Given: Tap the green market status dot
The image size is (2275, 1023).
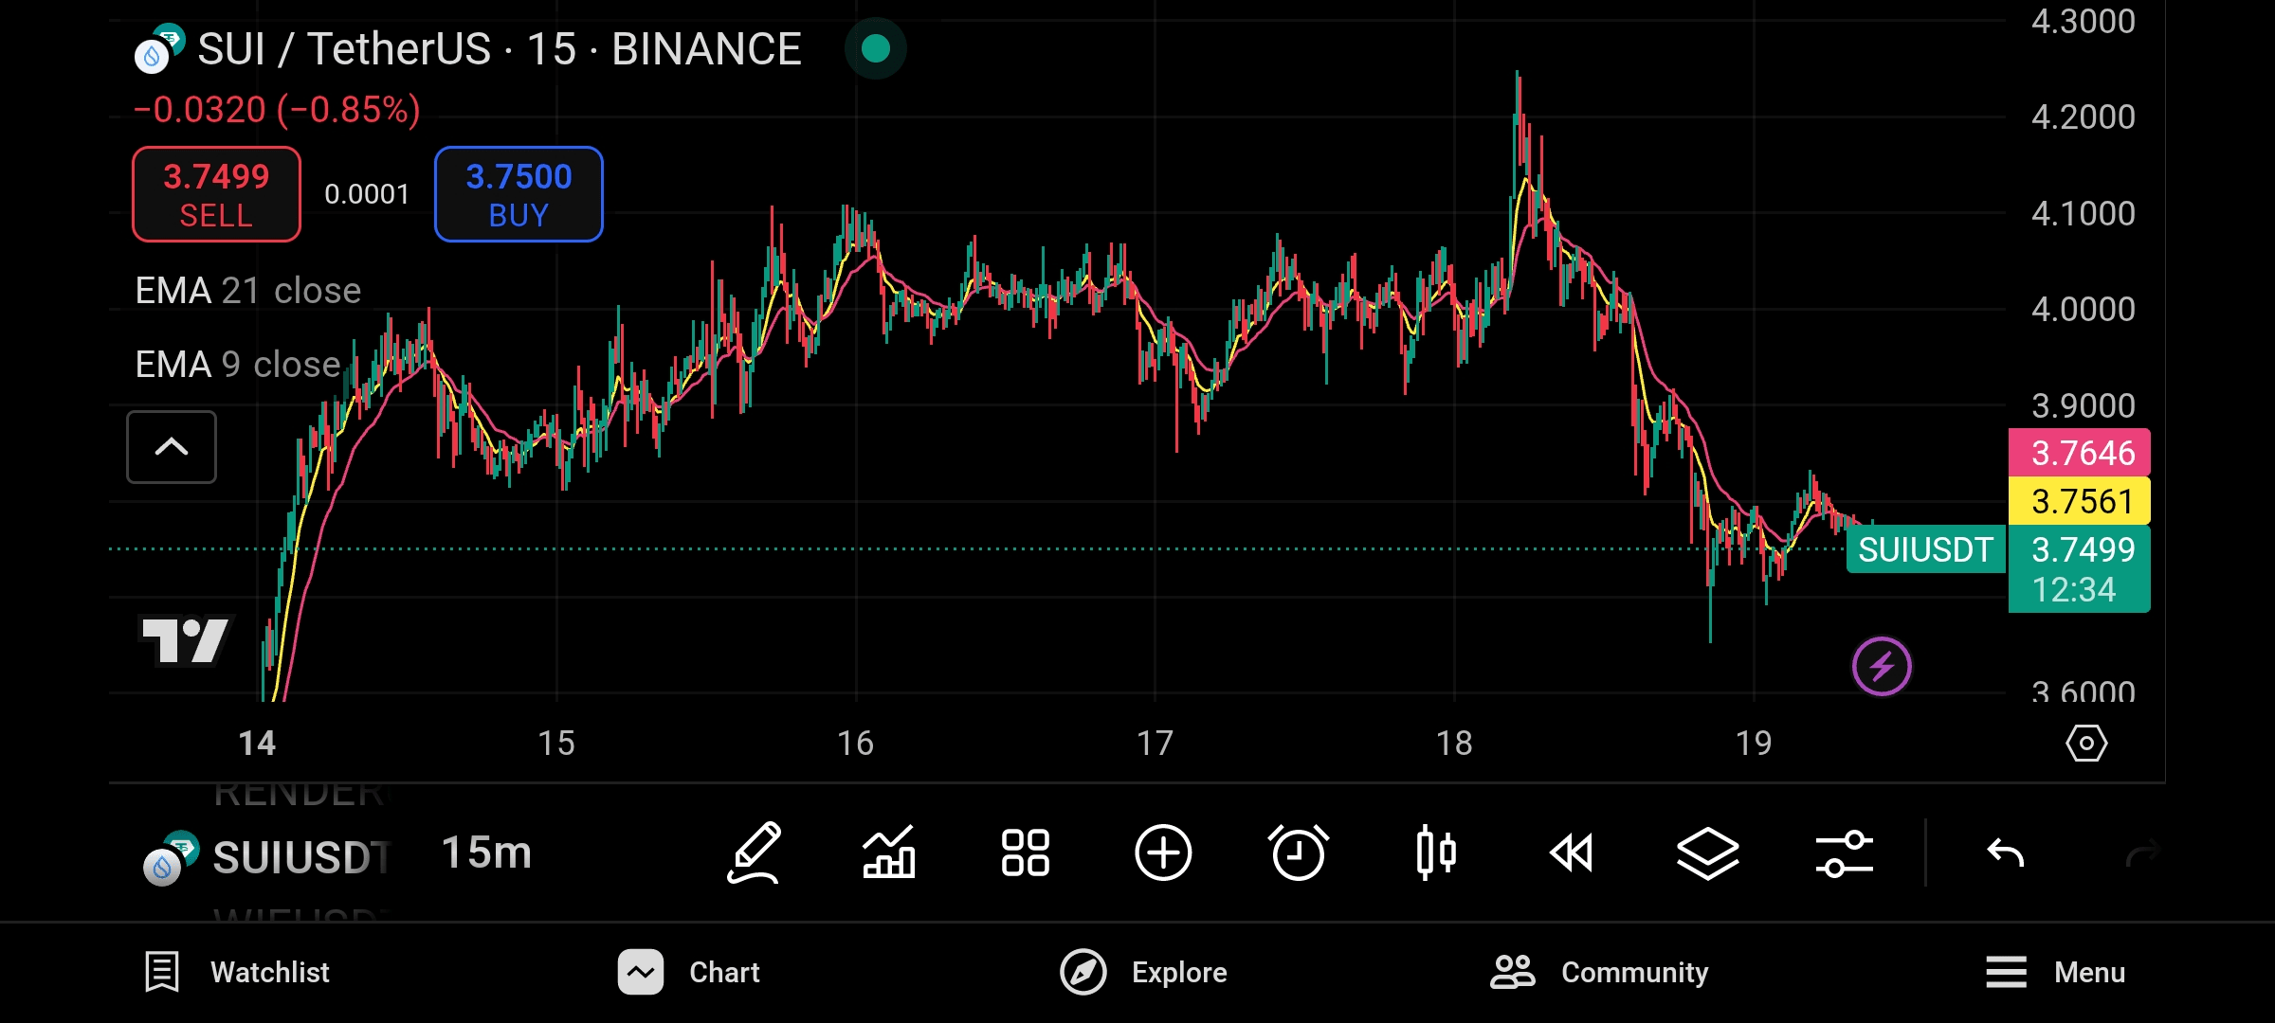Looking at the screenshot, I should pos(876,48).
